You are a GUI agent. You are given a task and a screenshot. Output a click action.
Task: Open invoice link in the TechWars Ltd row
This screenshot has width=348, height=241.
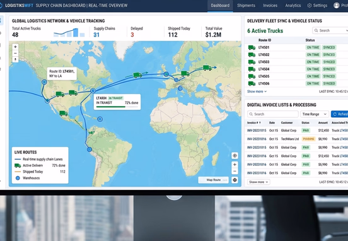pyautogui.click(x=257, y=139)
